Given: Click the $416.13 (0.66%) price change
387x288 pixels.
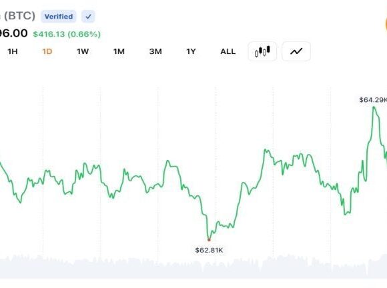Looking at the screenshot, I should 67,34.
